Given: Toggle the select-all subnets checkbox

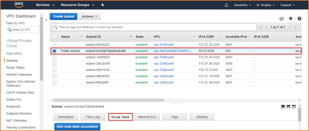Looking at the screenshot, I should pos(54,37).
